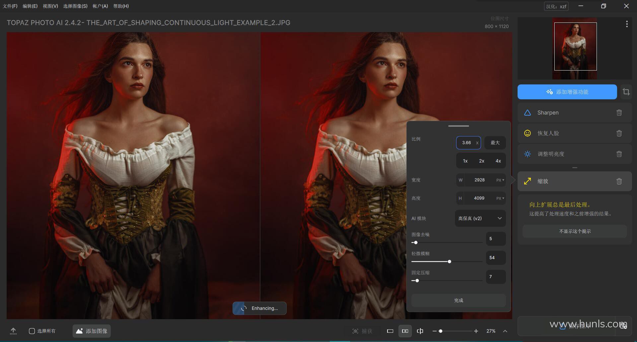637x342 pixels.
Task: Switch to single image view
Action: click(390, 331)
